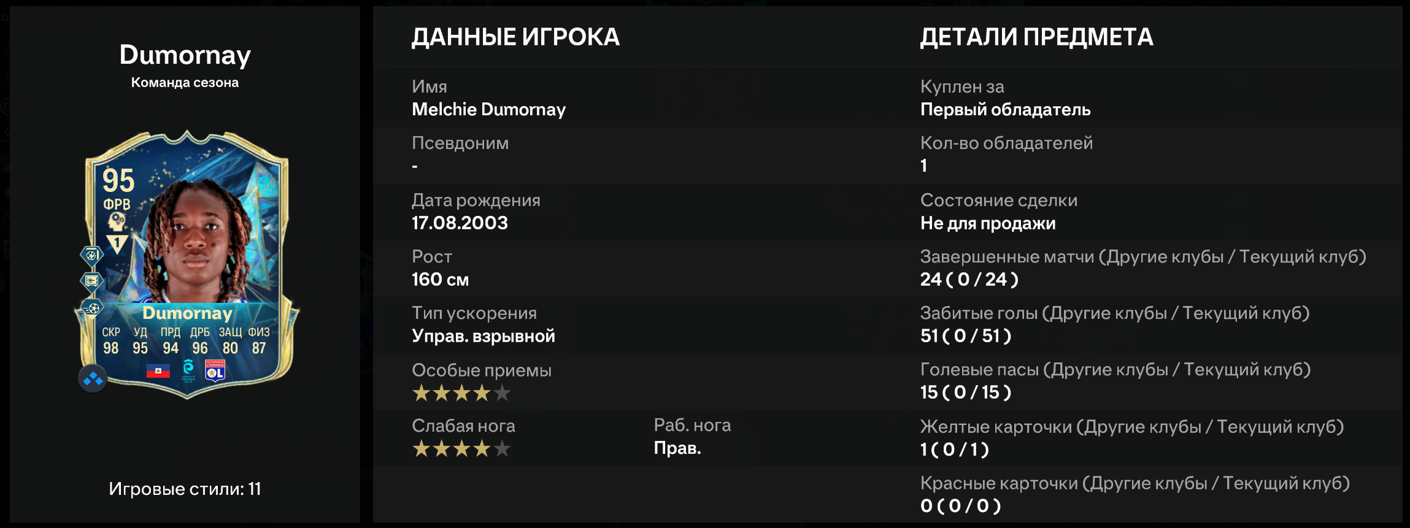Click the skill moves star rating
Viewport: 1410px width, 528px height.
(x=461, y=392)
